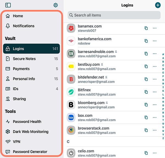Open Password Generator tool
Viewport: 165px width, 158px height.
click(31, 152)
